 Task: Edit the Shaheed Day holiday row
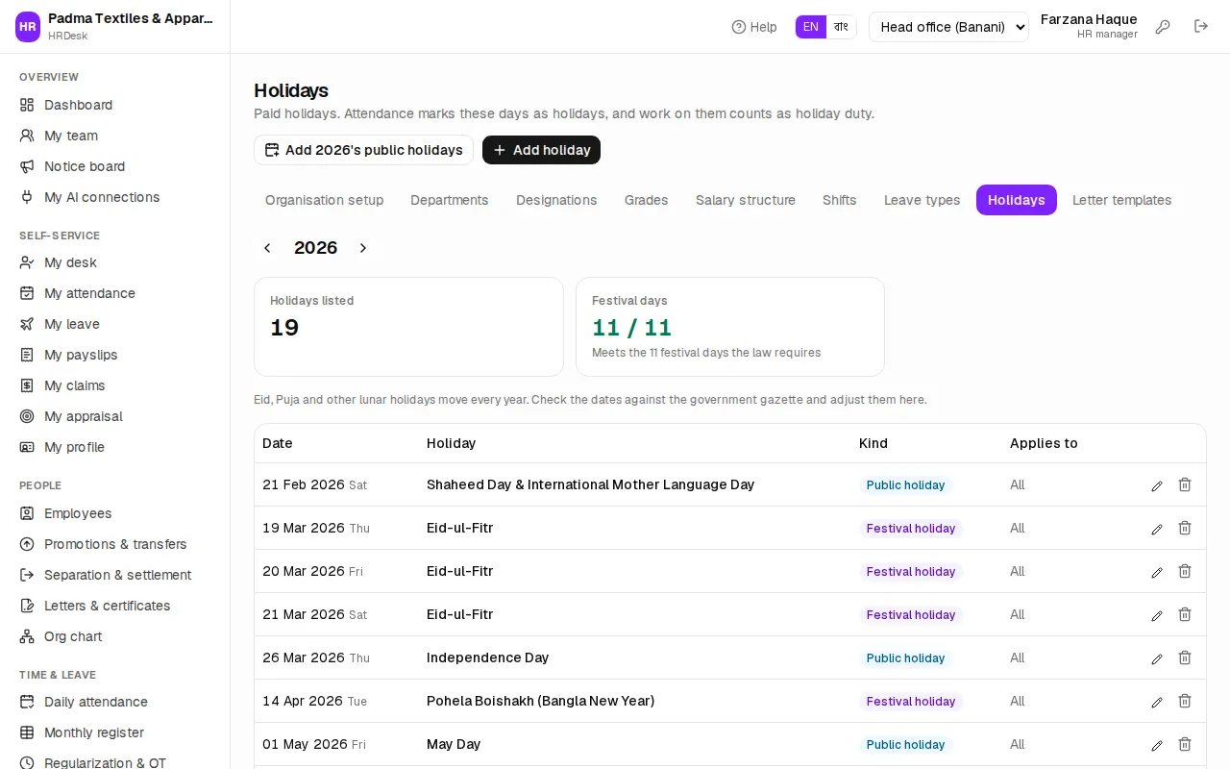(x=1157, y=485)
